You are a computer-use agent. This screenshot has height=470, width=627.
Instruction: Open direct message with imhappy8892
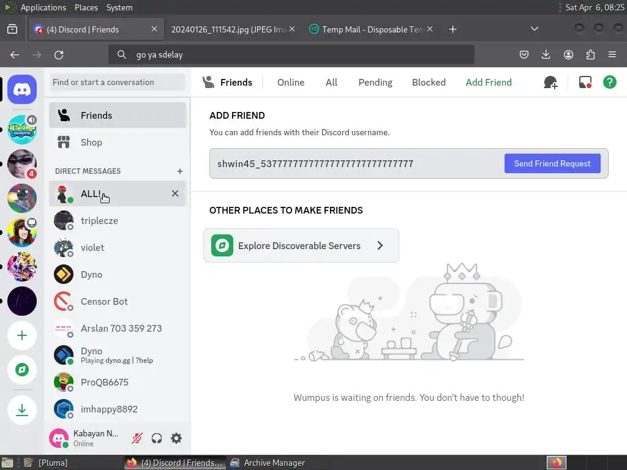(x=118, y=409)
